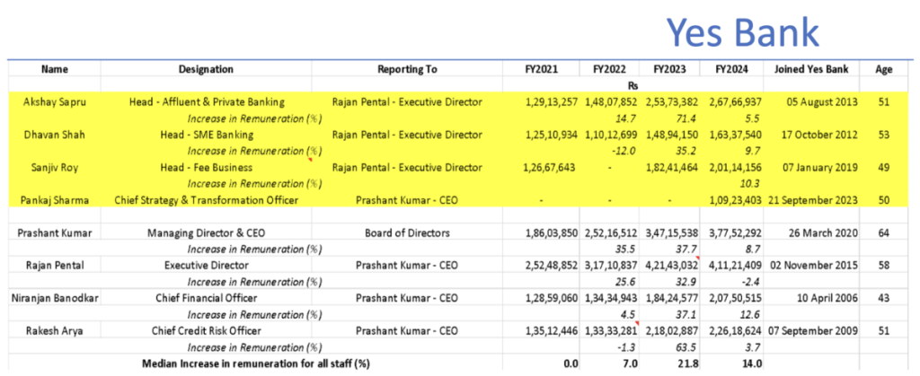Select the Median Increase in remuneration label
The height and width of the screenshot is (376, 920).
255,363
